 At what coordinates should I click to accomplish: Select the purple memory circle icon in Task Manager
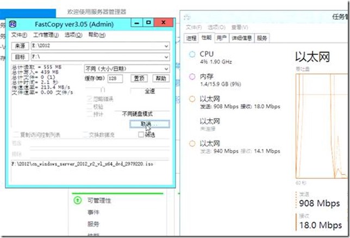192,77
